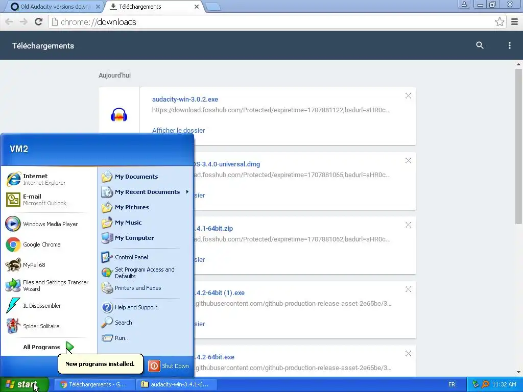The width and height of the screenshot is (523, 392).
Task: Go forward in Chrome
Action: click(x=23, y=22)
